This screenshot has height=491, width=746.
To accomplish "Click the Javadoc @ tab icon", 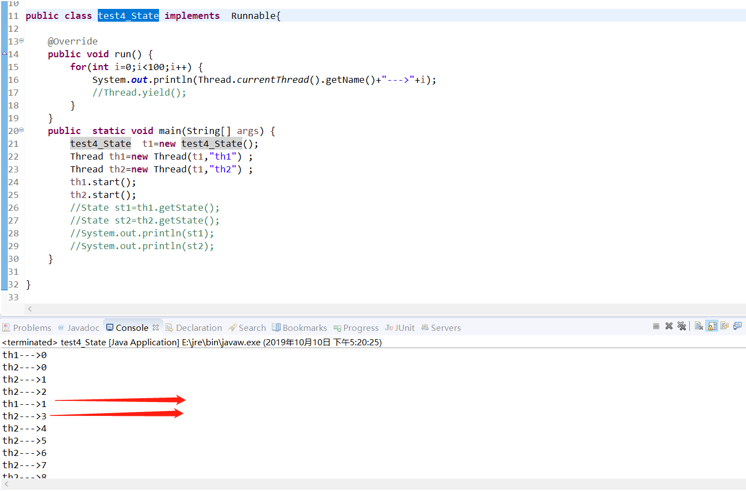I will tap(61, 328).
